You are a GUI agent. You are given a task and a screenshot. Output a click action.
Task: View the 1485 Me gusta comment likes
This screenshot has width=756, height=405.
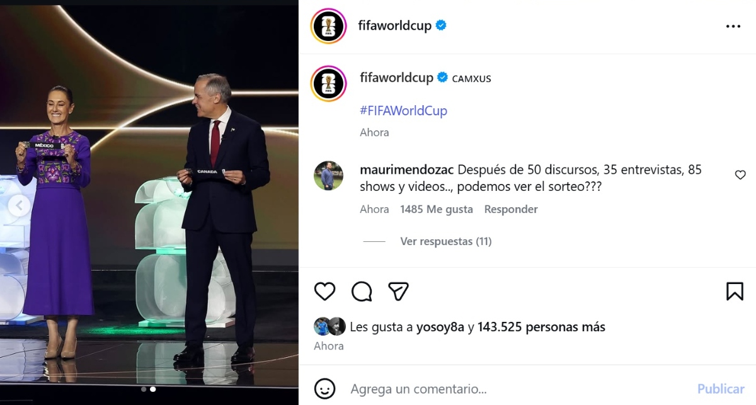pos(437,209)
